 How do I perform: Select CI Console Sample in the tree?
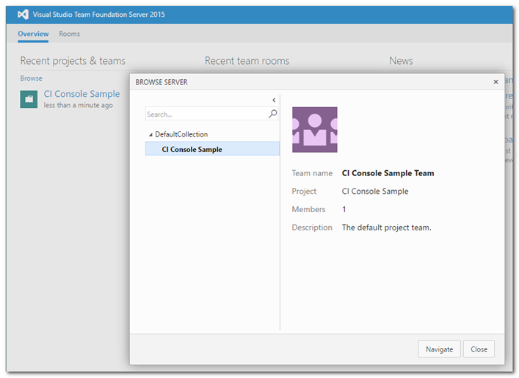(x=192, y=149)
